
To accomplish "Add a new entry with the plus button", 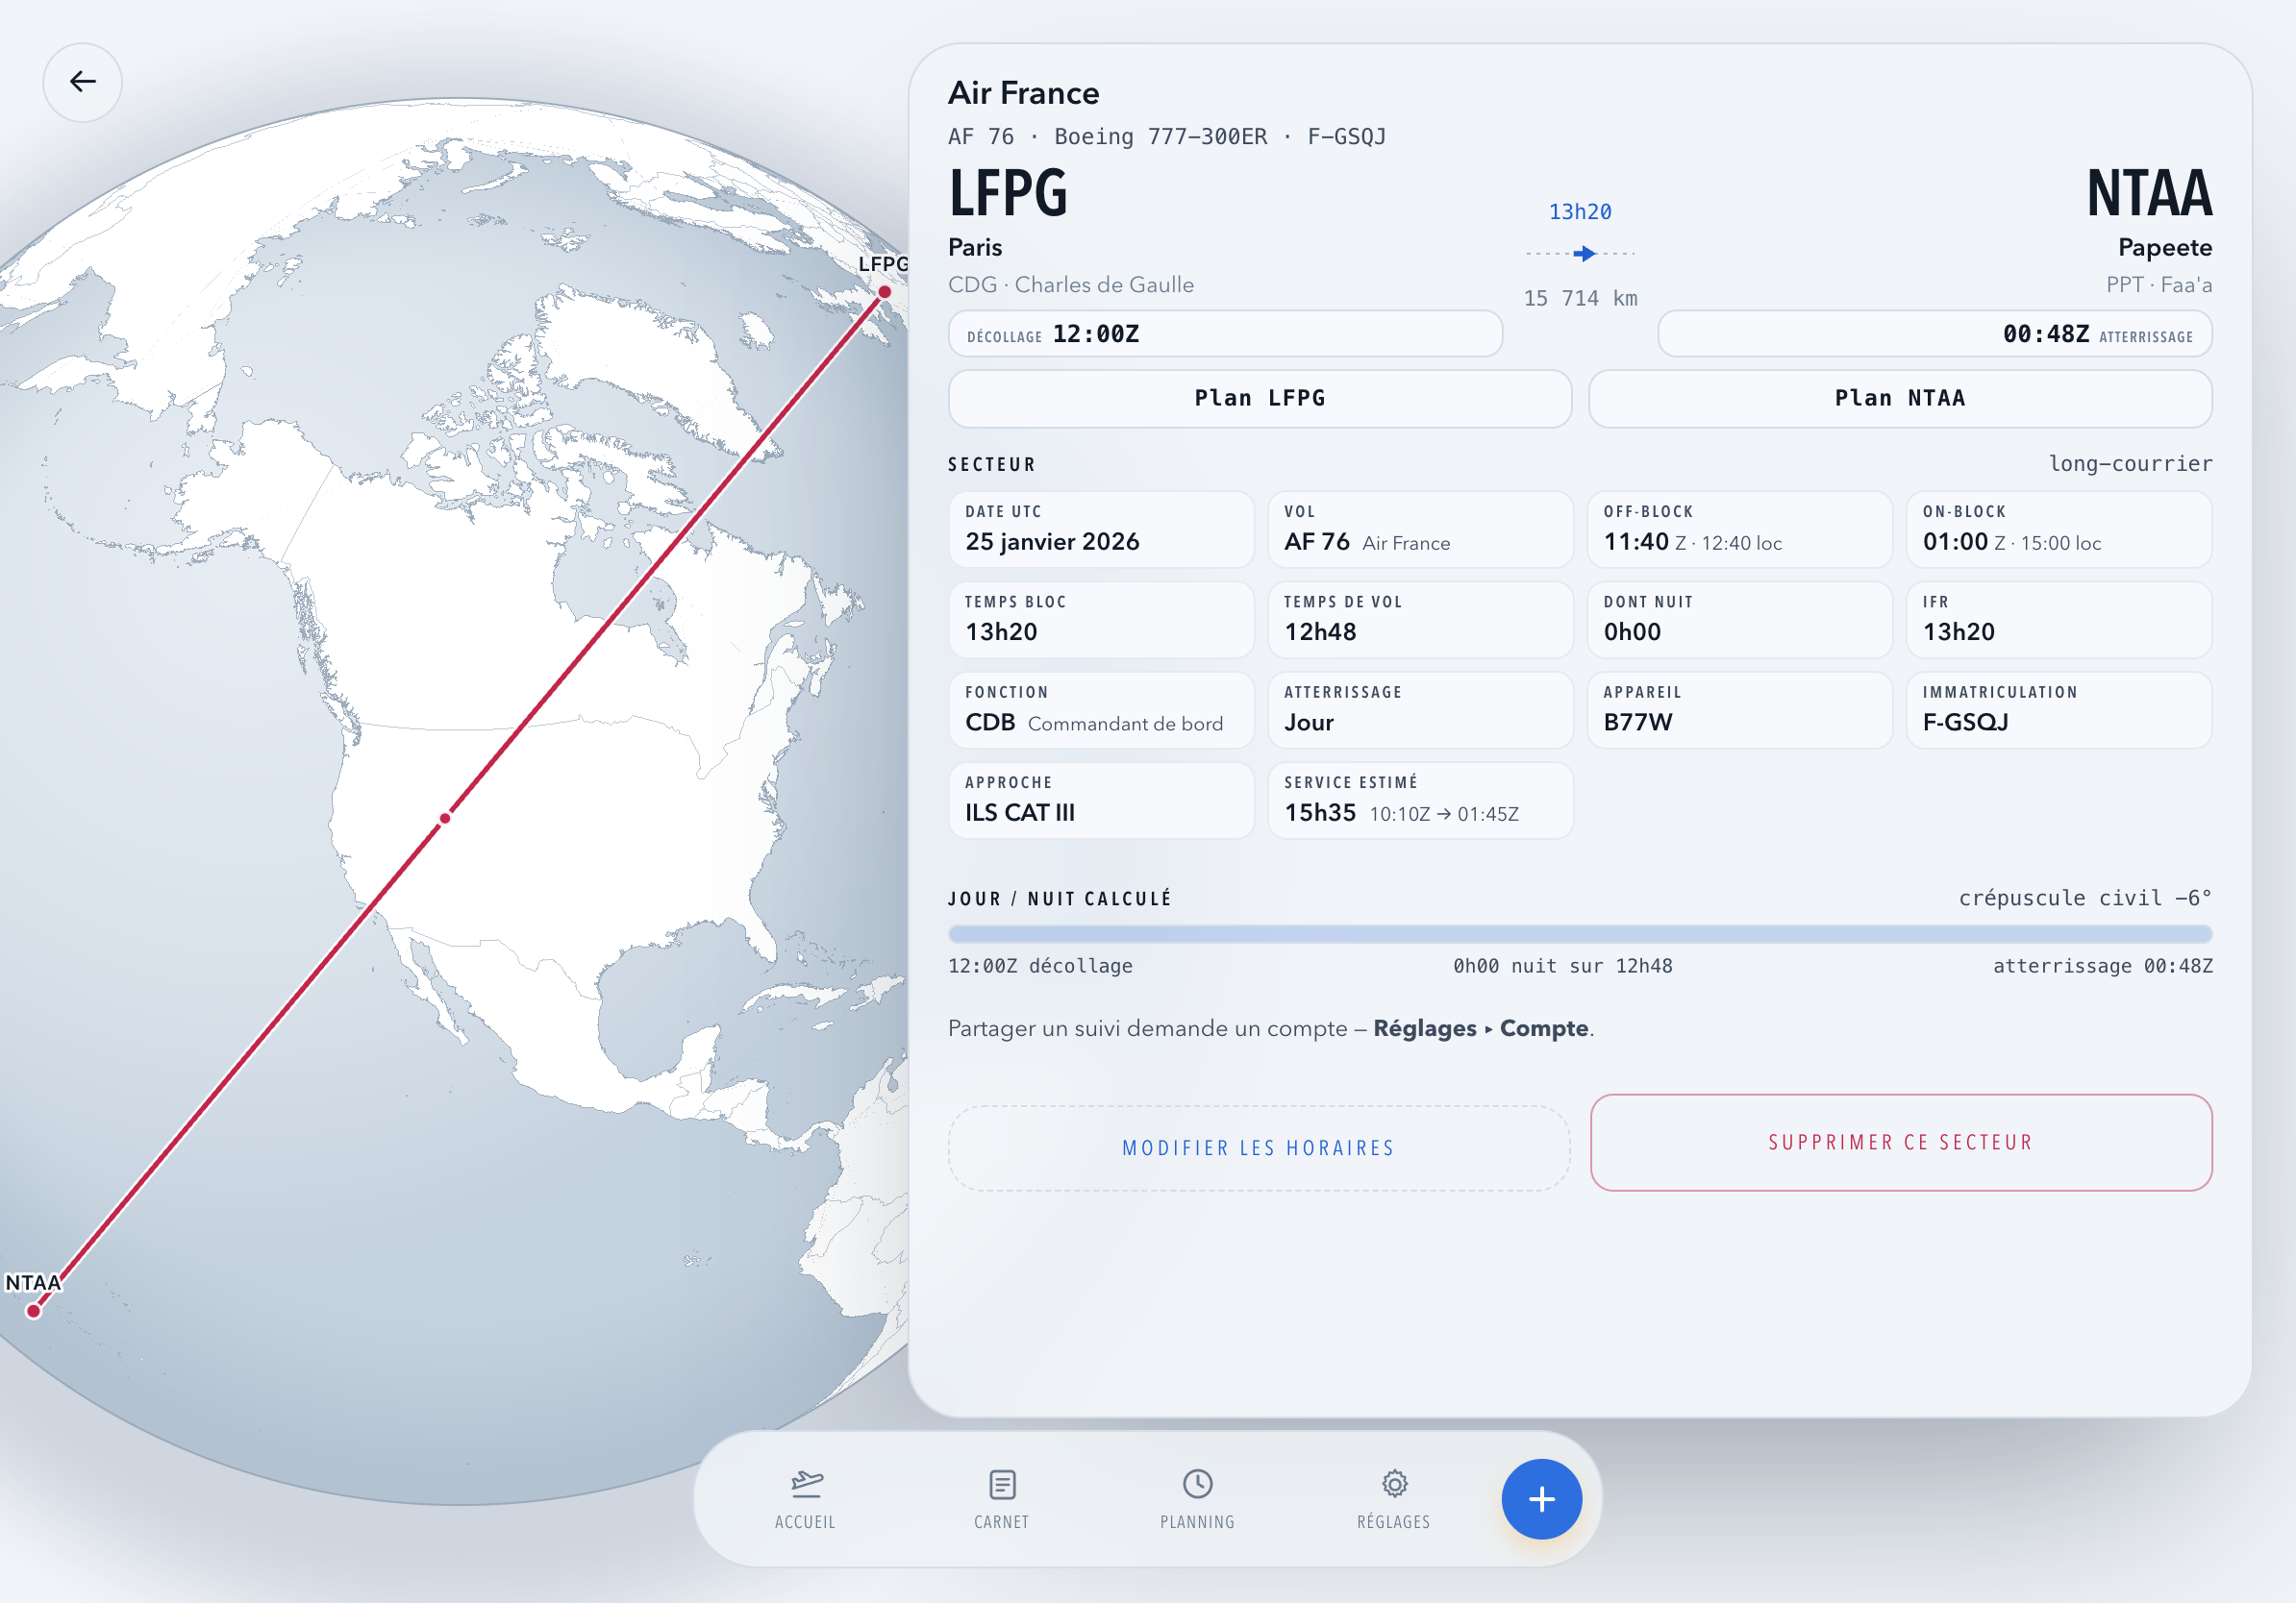I will pos(1541,1498).
